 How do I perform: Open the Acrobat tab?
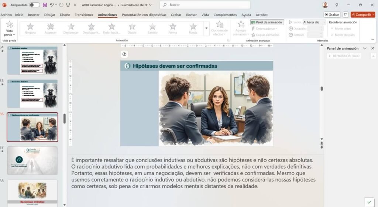tap(262, 15)
